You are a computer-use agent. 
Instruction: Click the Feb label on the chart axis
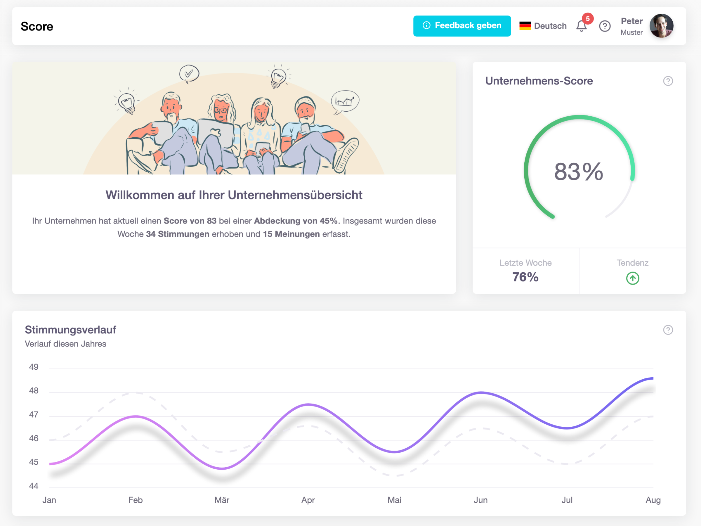coord(135,500)
